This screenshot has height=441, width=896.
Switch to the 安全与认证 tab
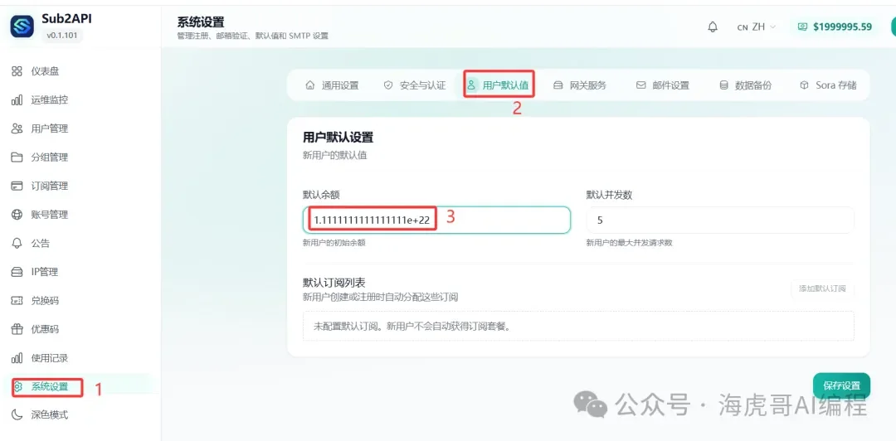[x=414, y=85]
